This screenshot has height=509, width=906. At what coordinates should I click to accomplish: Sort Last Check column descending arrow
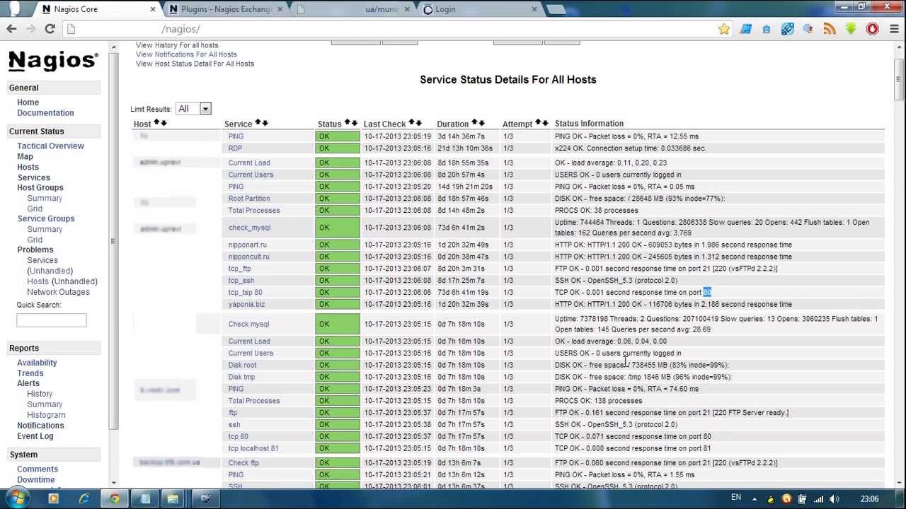(418, 124)
